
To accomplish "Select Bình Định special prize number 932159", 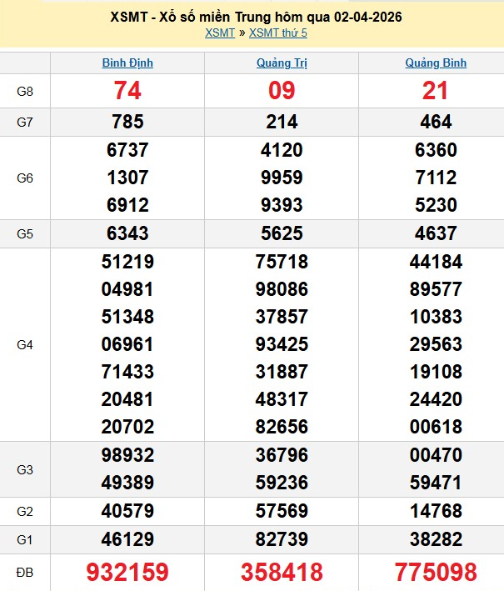I will pyautogui.click(x=127, y=572).
